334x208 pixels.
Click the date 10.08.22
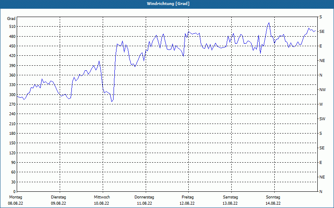point(101,203)
